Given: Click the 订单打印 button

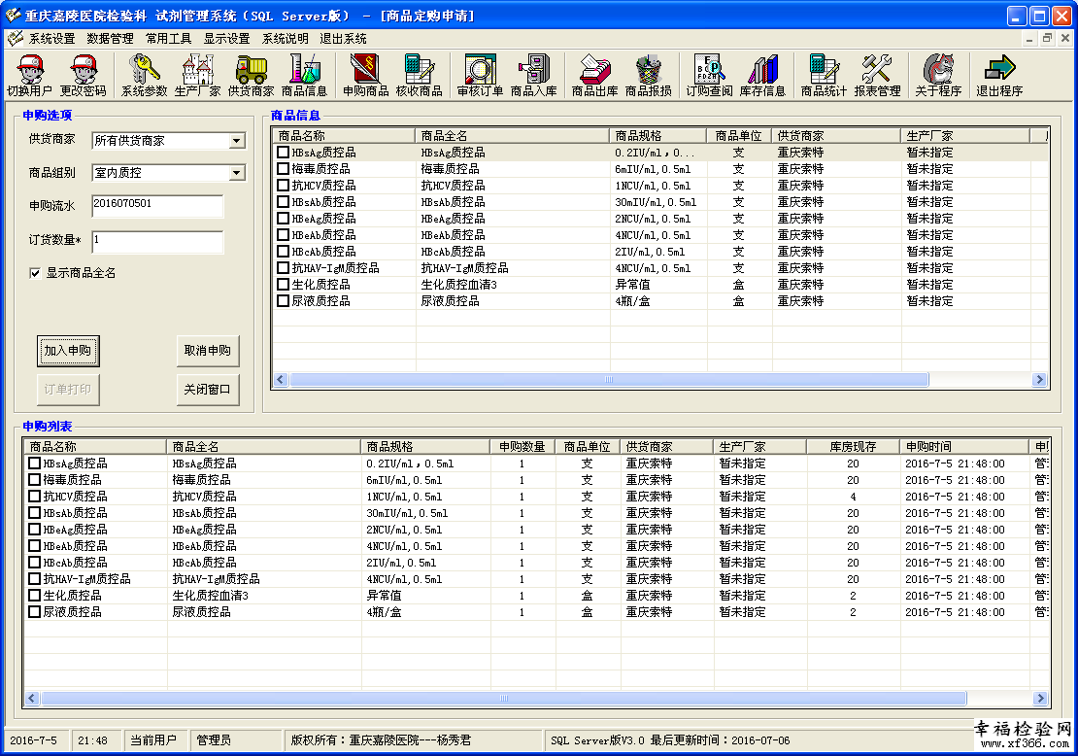Looking at the screenshot, I should tap(68, 390).
